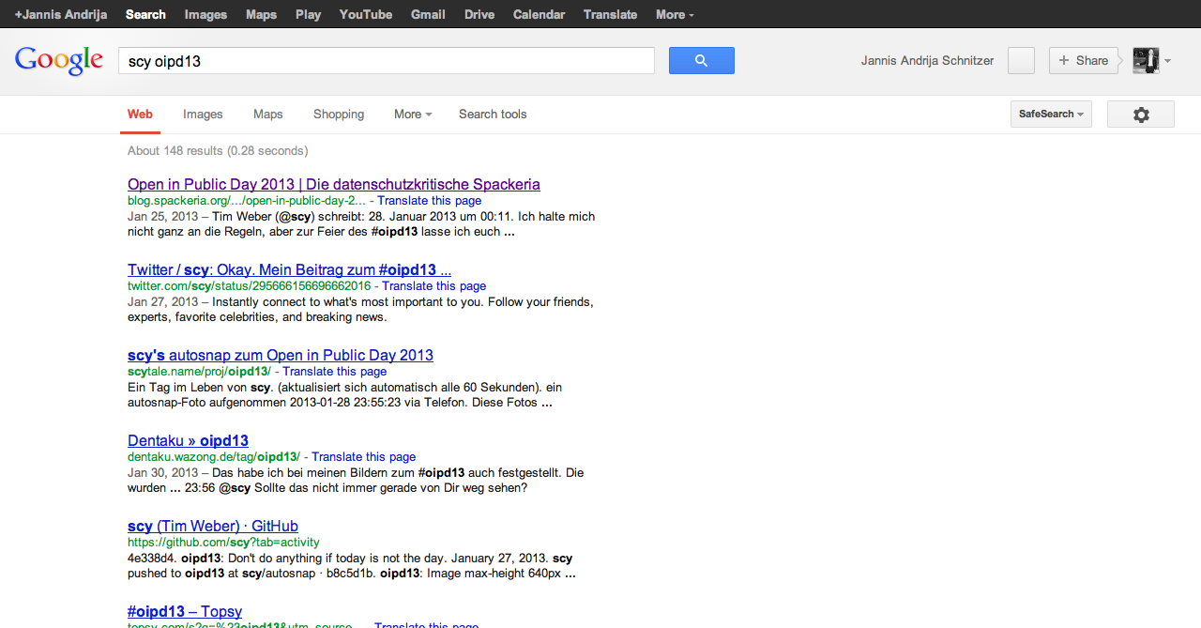The height and width of the screenshot is (628, 1201).
Task: Click the twitter.com/scy/status URL text
Action: [249, 285]
